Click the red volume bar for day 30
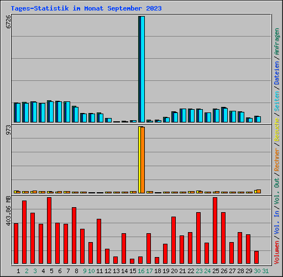283x277 pixels. click(256, 257)
